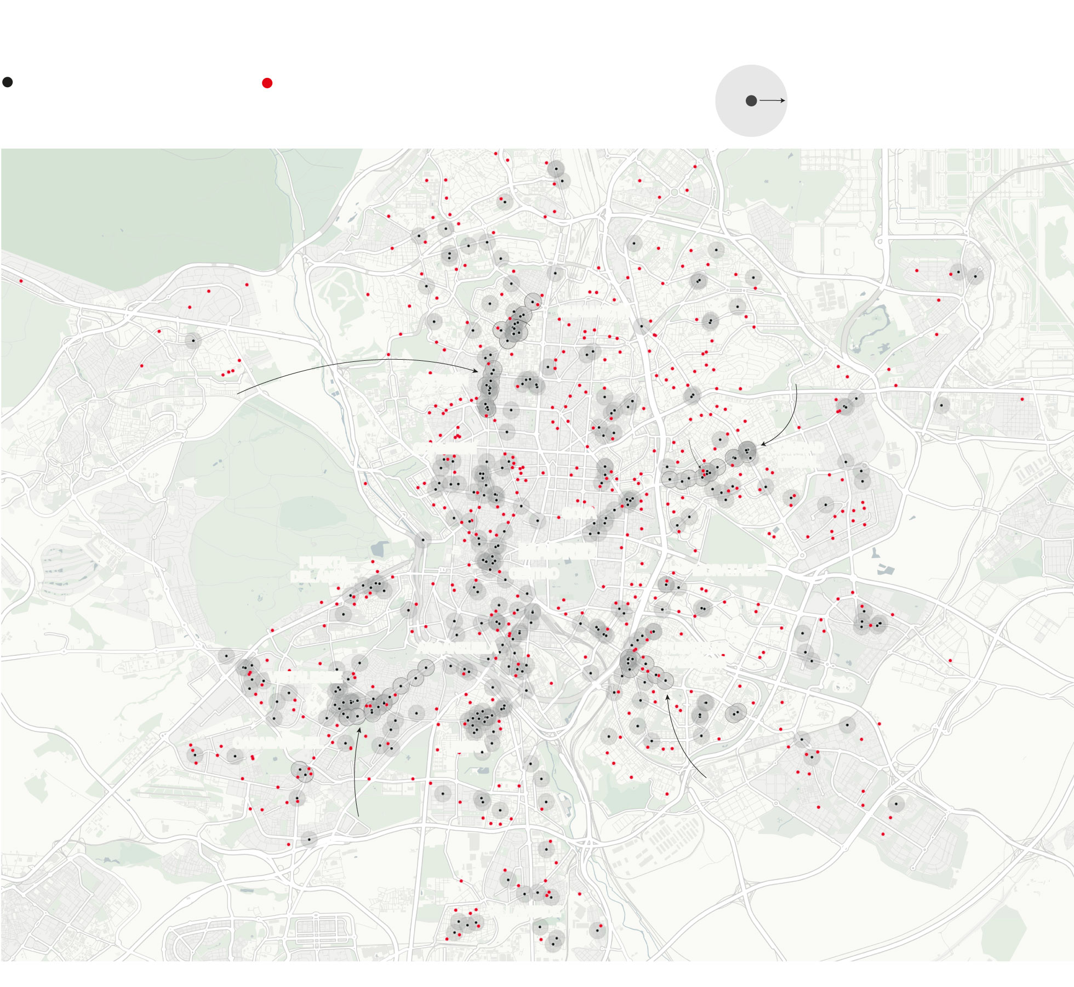Screen dimensions: 1074x987
Task: Select the southeasternmost black dot with gray halo
Action: (x=896, y=804)
